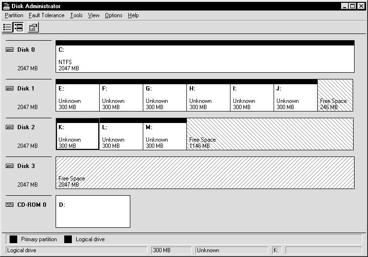Select logical drive K:
368x257 pixels.
click(x=78, y=134)
